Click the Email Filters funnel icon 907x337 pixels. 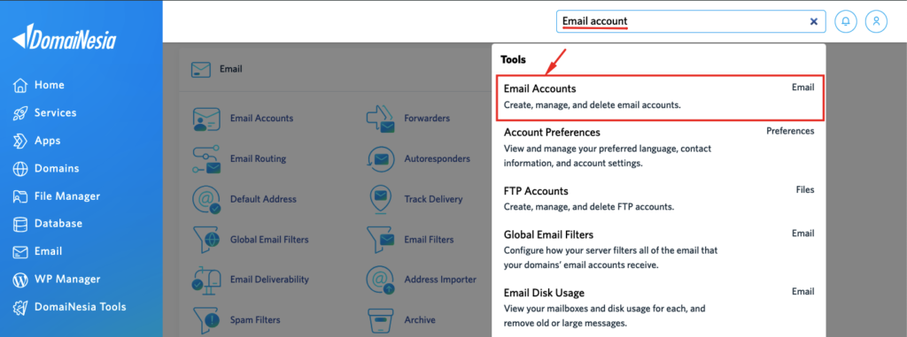380,240
